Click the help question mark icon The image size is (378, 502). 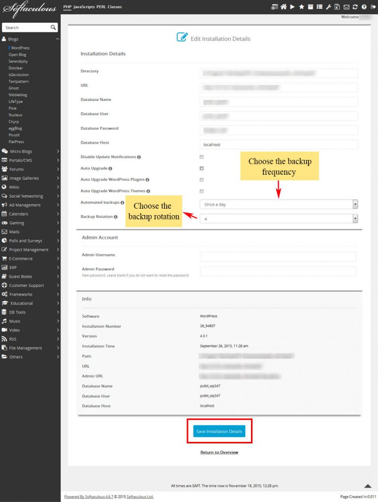point(364,7)
